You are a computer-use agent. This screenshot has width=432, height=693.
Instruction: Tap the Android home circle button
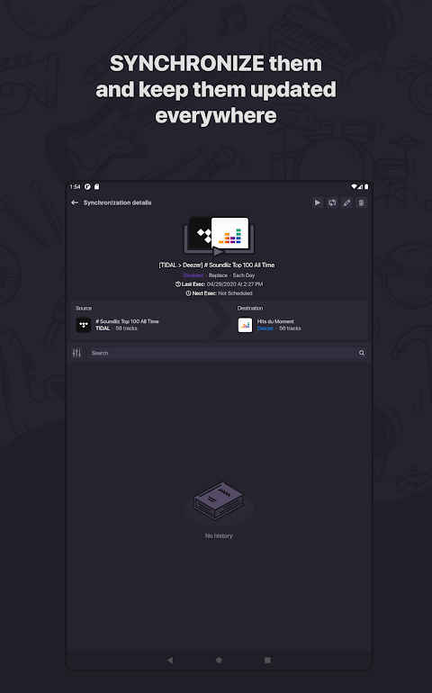point(219,660)
